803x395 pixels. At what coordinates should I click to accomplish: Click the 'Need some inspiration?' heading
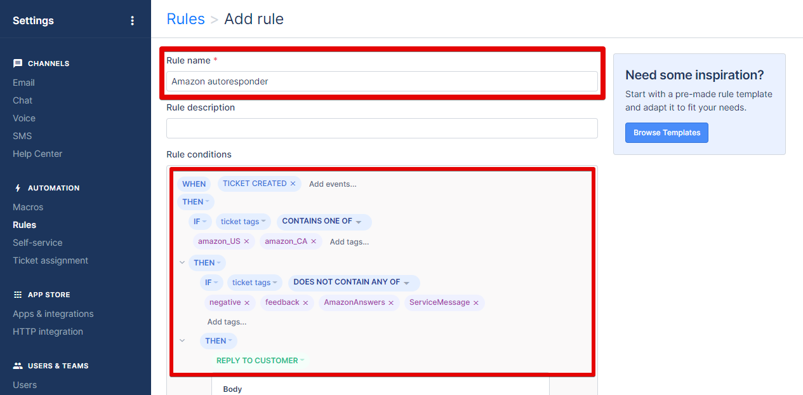pos(694,75)
